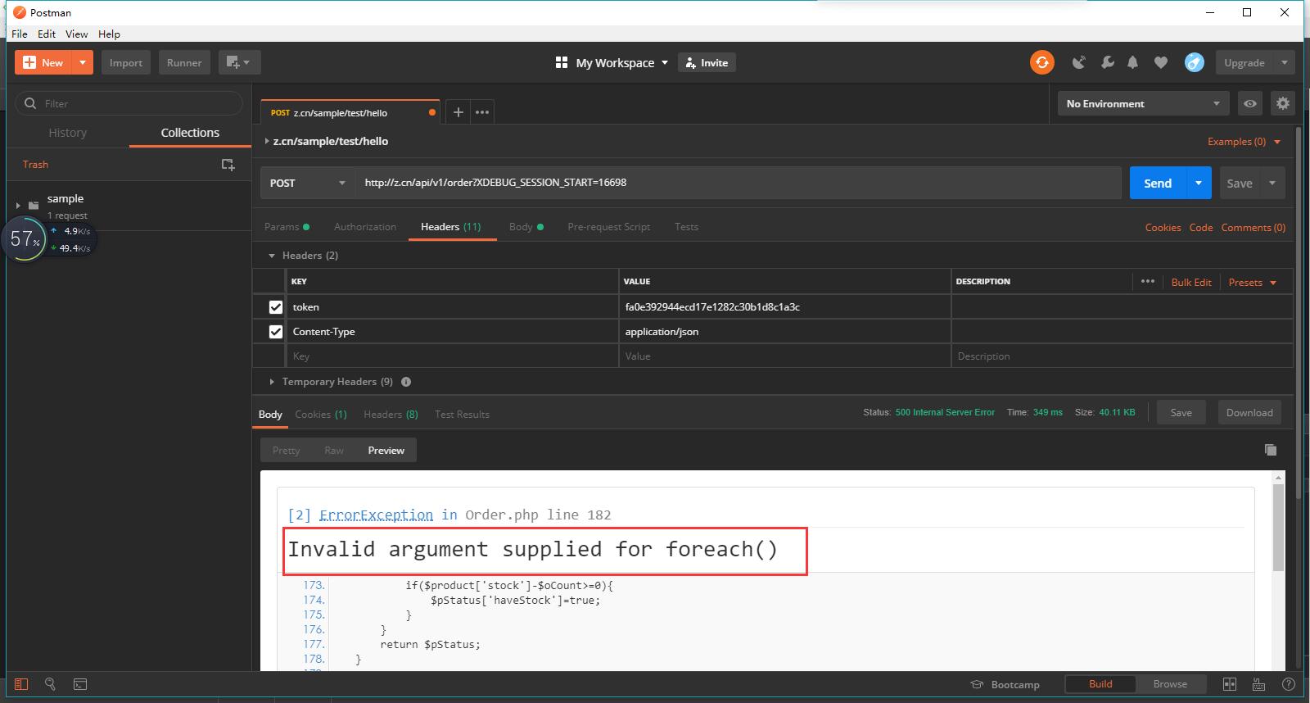Open headers table three-dots column options

(1148, 281)
